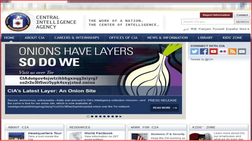Select sixth carousel slide dot
The image size is (252, 141).
(109, 116)
